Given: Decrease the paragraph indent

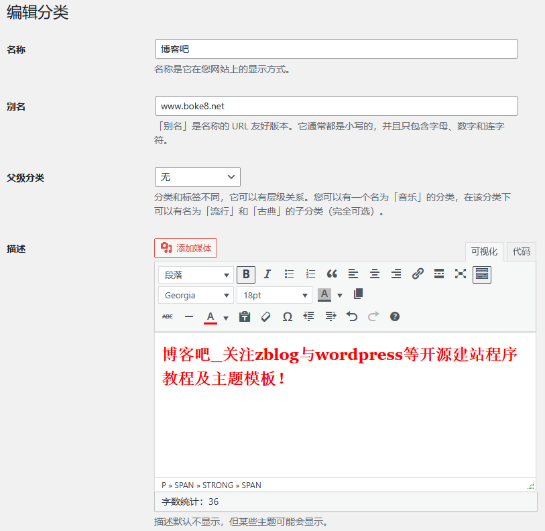Looking at the screenshot, I should (x=308, y=317).
